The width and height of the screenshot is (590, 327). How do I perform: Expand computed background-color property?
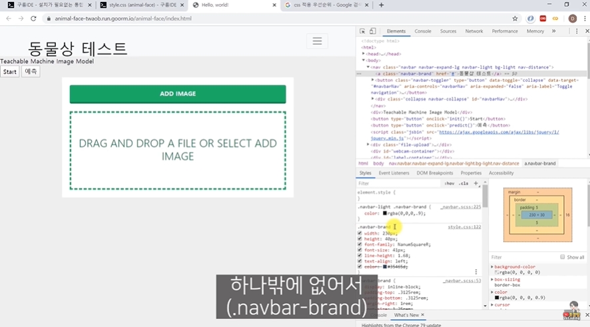492,267
